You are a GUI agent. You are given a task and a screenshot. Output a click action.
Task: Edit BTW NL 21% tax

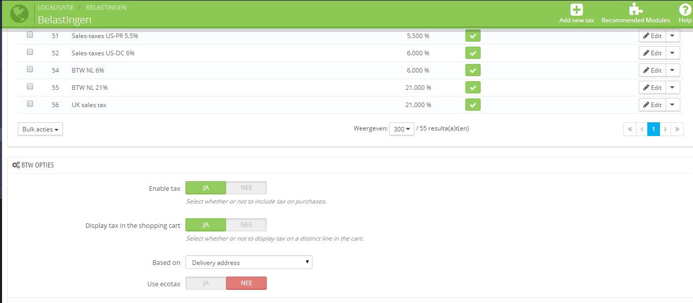[652, 88]
